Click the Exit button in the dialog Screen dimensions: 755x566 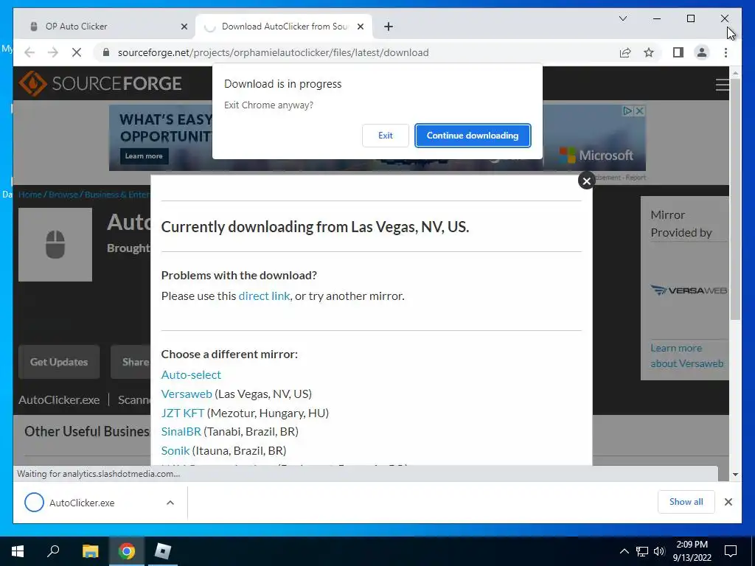385,136
